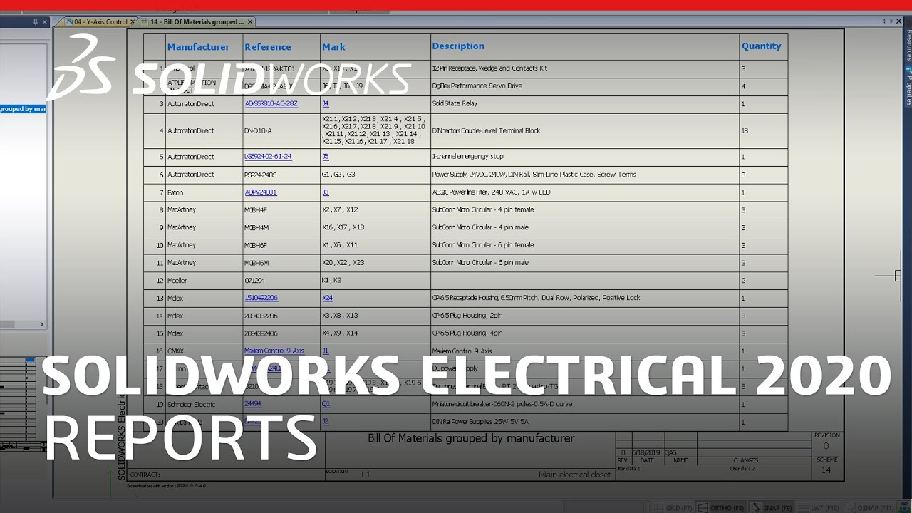Open the 1510492206 reference link
Screen dimensions: 912x513
tap(261, 298)
